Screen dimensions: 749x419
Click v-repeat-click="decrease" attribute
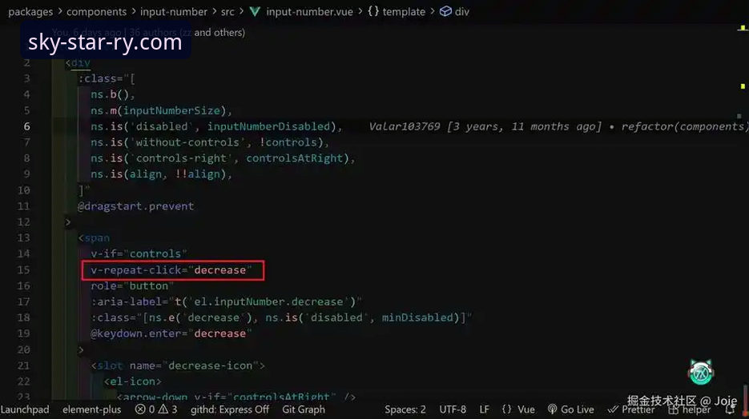(171, 269)
